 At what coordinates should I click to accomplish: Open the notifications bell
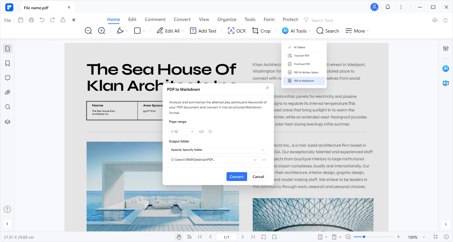click(x=388, y=7)
